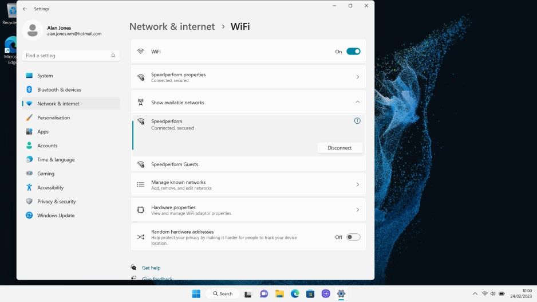Open Hardware properties page
The height and width of the screenshot is (302, 537).
pos(248,210)
